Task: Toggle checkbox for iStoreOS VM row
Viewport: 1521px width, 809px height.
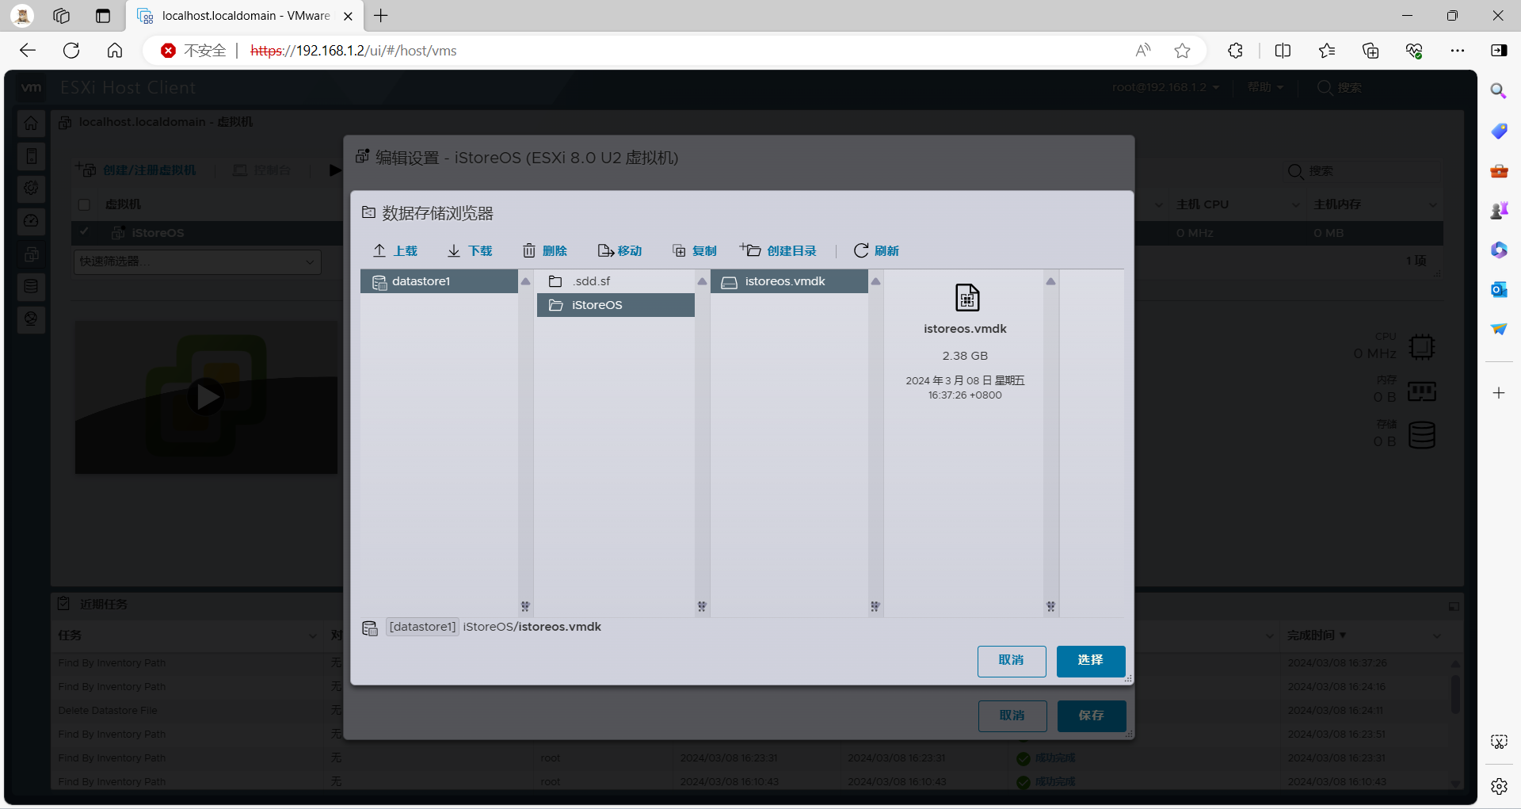Action: [x=84, y=232]
